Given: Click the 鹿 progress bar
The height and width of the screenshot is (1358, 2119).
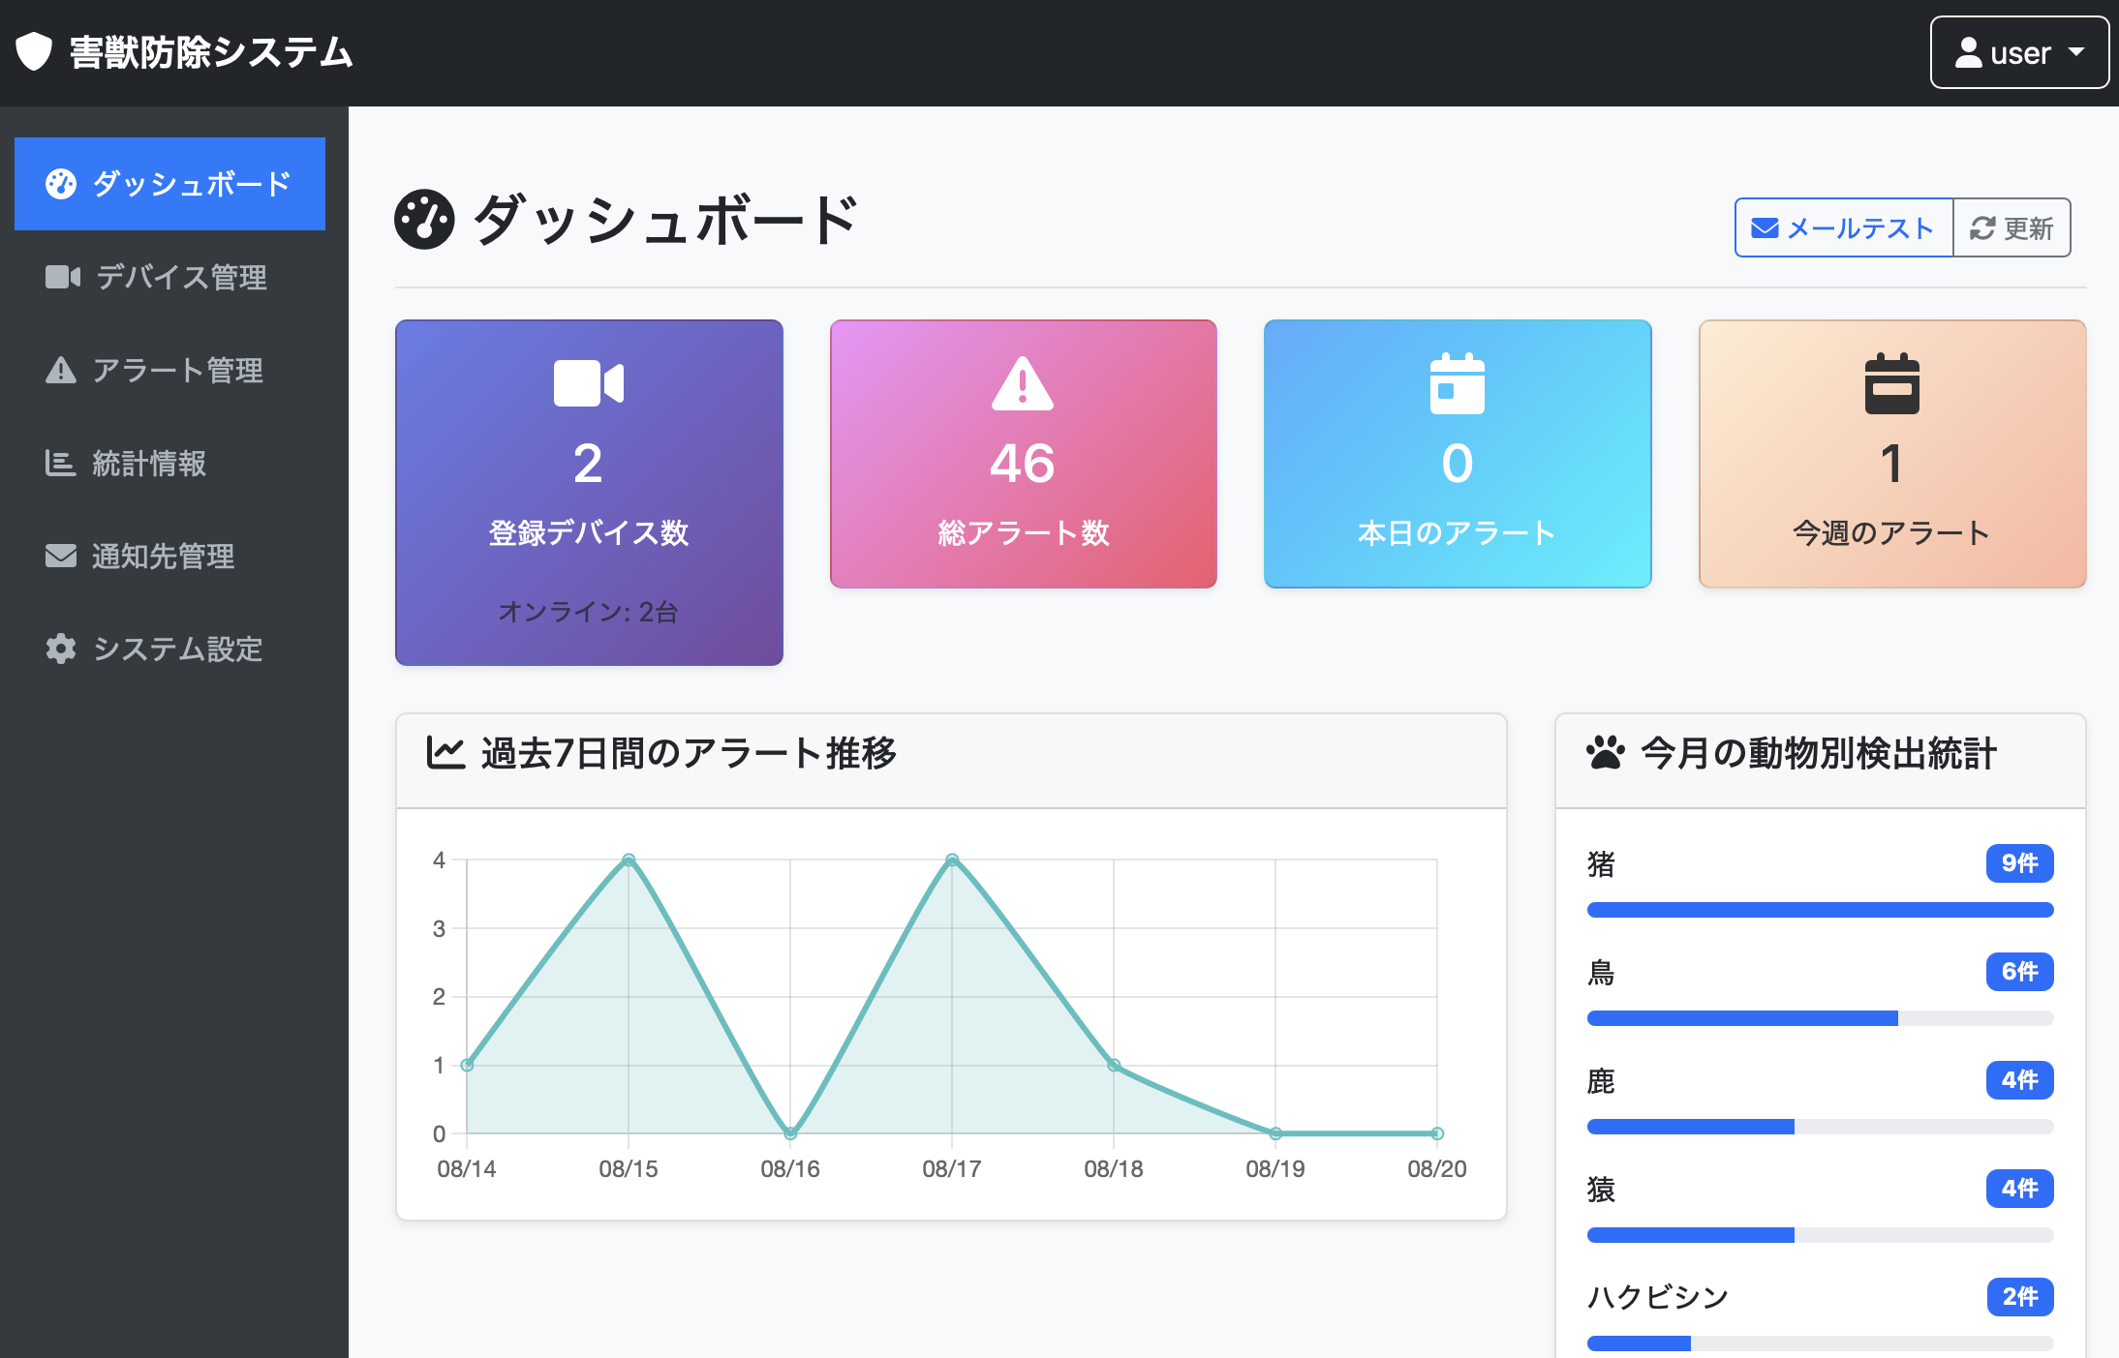Looking at the screenshot, I should pos(1821,1127).
